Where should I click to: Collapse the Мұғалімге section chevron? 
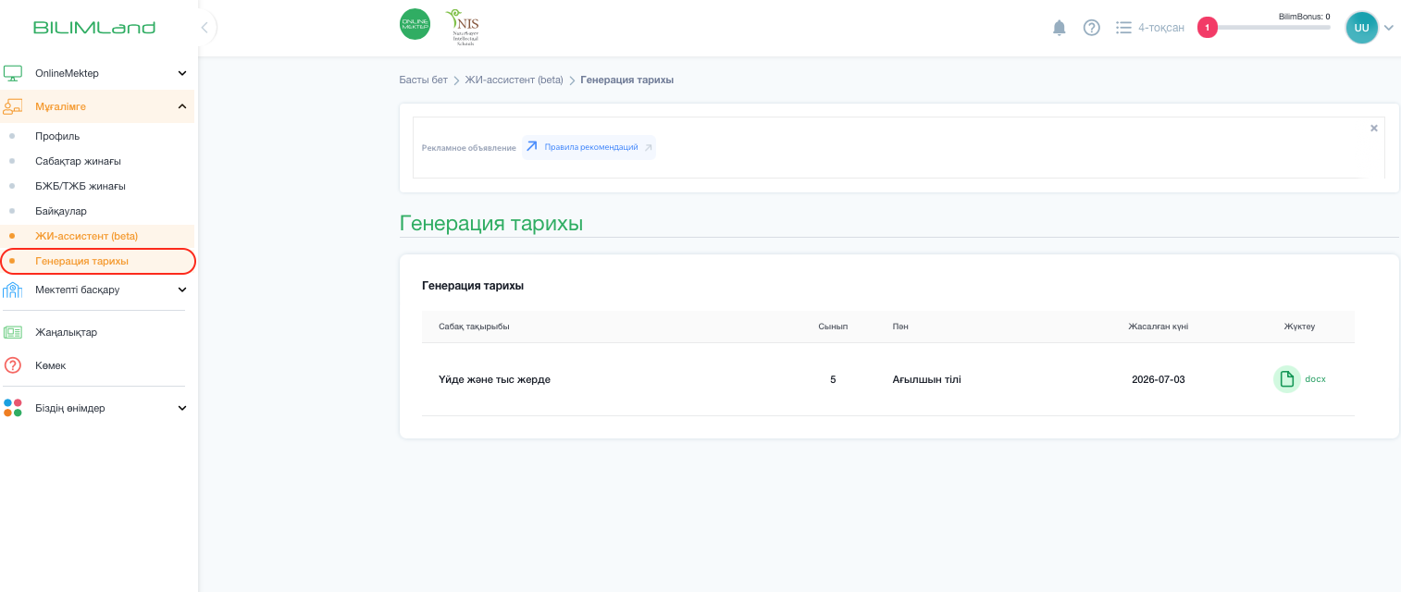coord(182,106)
